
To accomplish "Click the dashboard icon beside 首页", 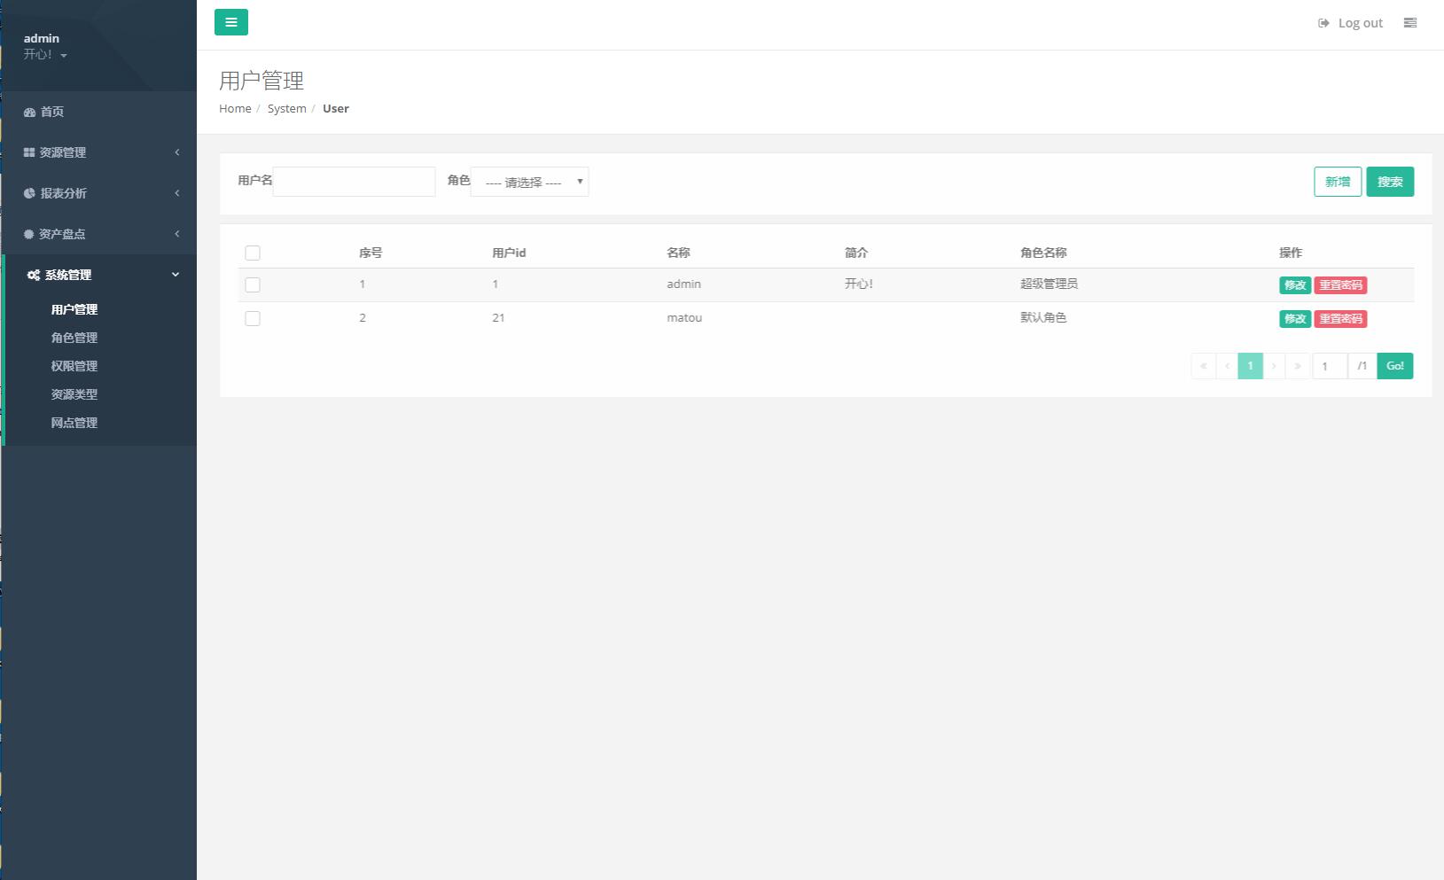I will (29, 112).
